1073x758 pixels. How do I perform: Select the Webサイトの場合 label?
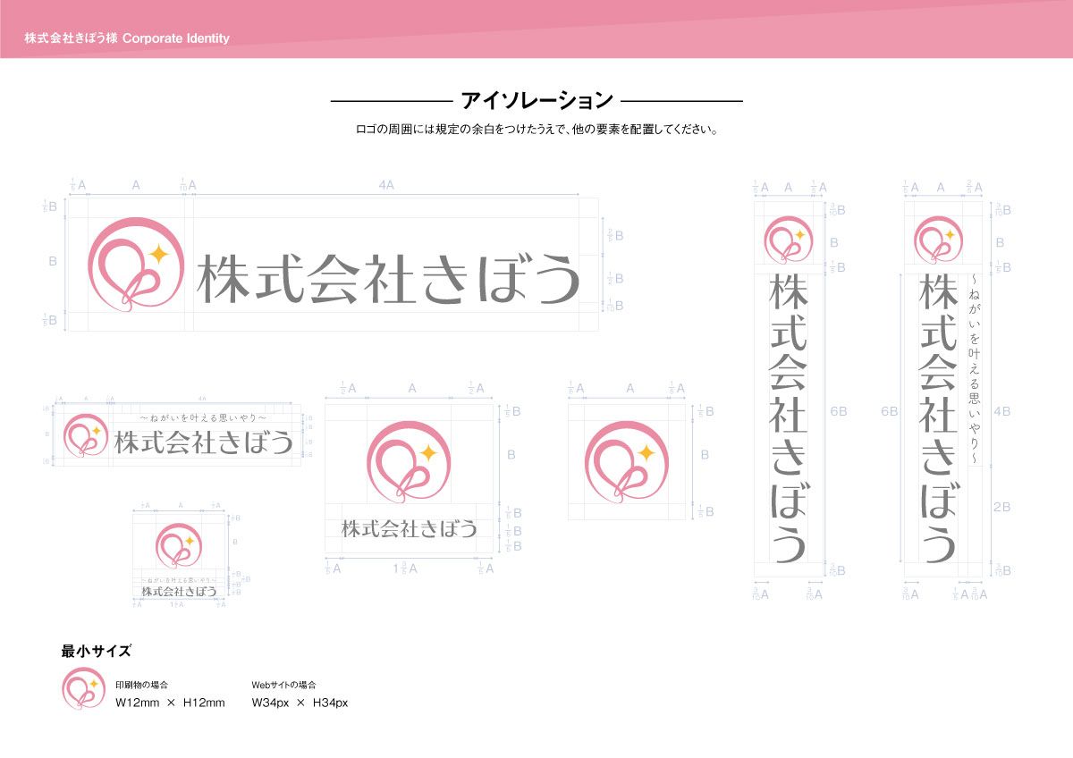point(284,684)
